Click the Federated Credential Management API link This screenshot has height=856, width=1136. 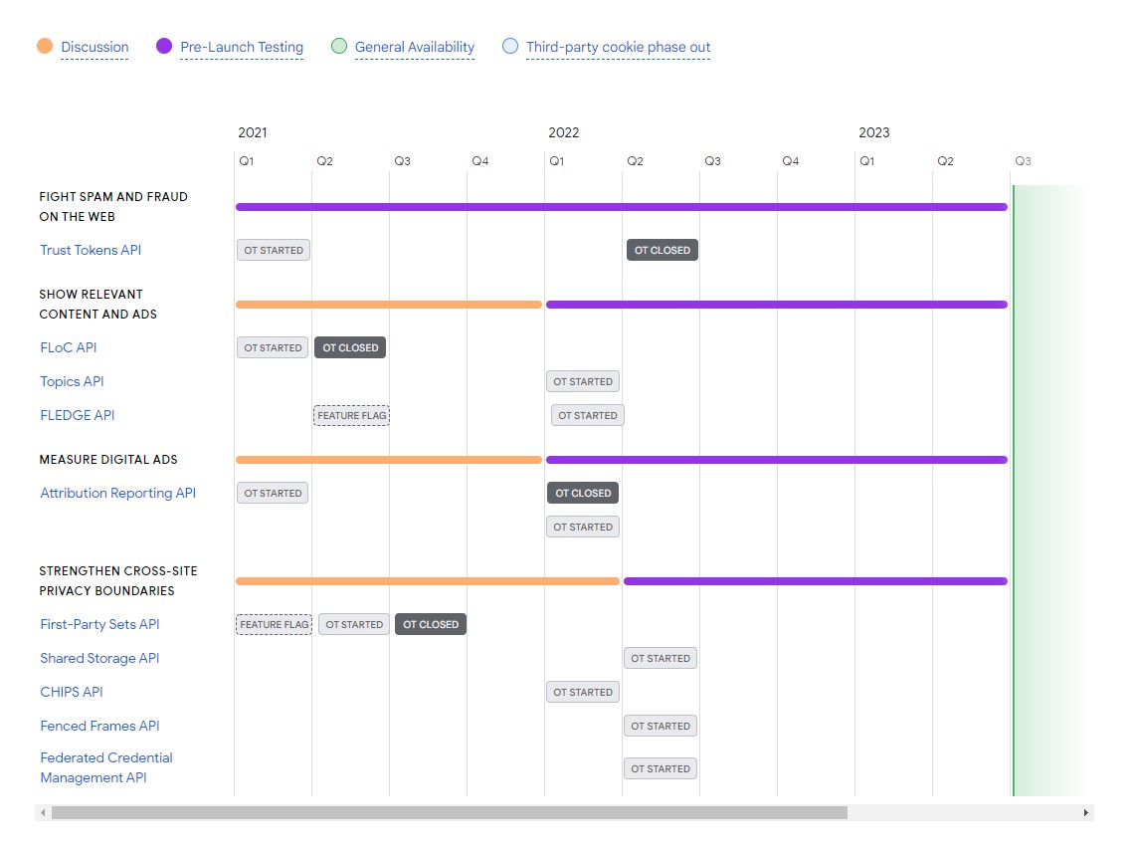coord(105,767)
